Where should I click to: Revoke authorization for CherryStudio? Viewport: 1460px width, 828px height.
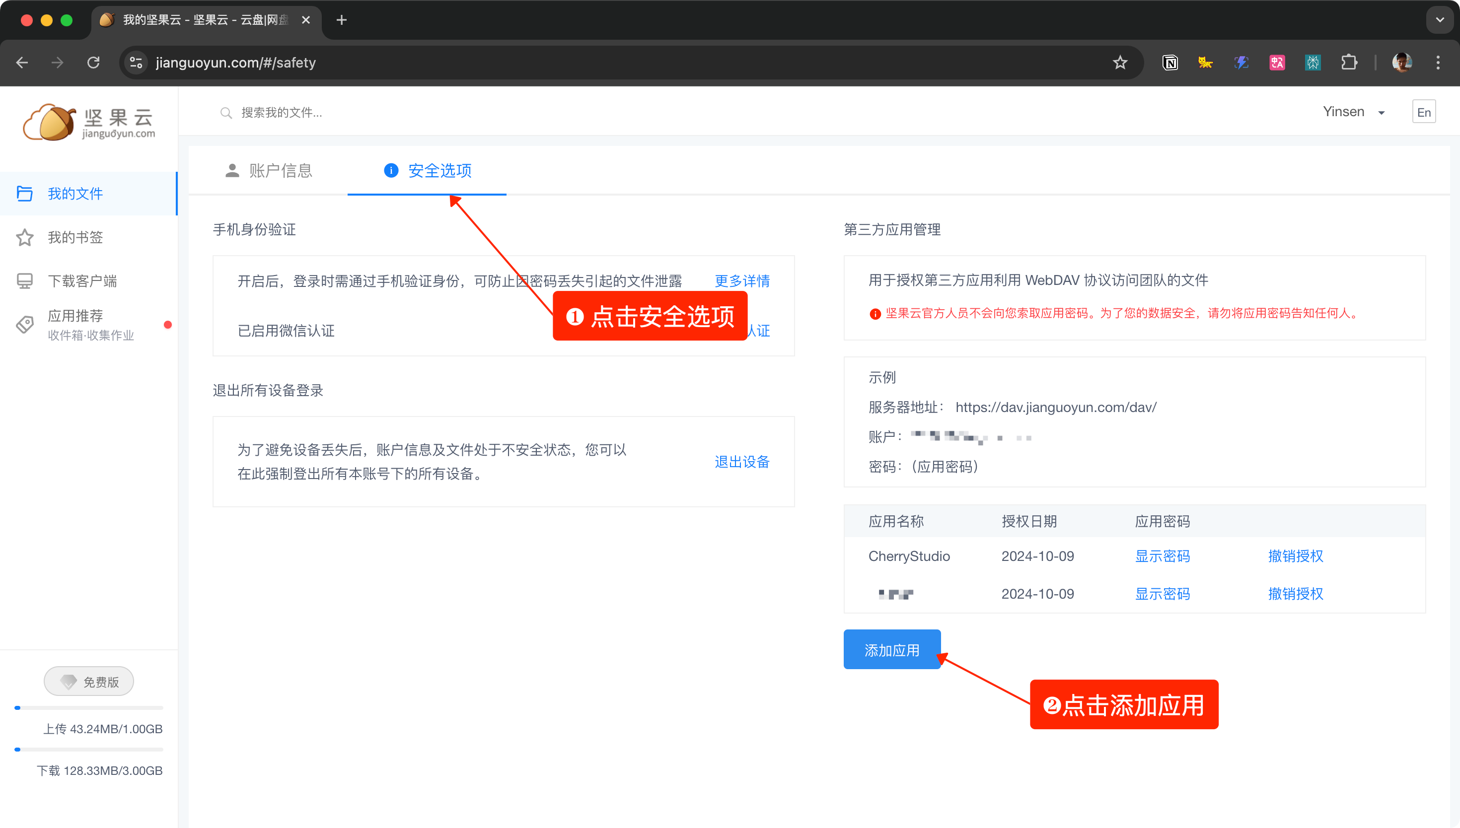(x=1295, y=556)
